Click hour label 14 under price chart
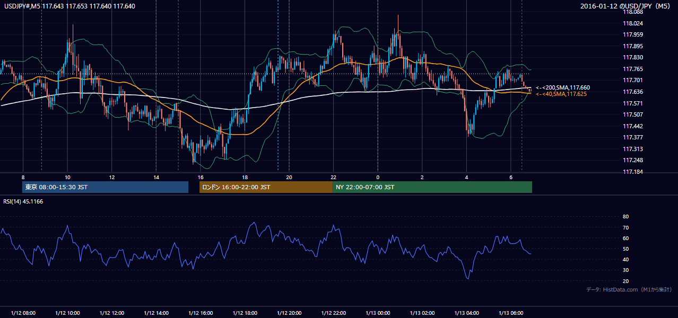Screen dimensions: 678x318 pyautogui.click(x=156, y=177)
